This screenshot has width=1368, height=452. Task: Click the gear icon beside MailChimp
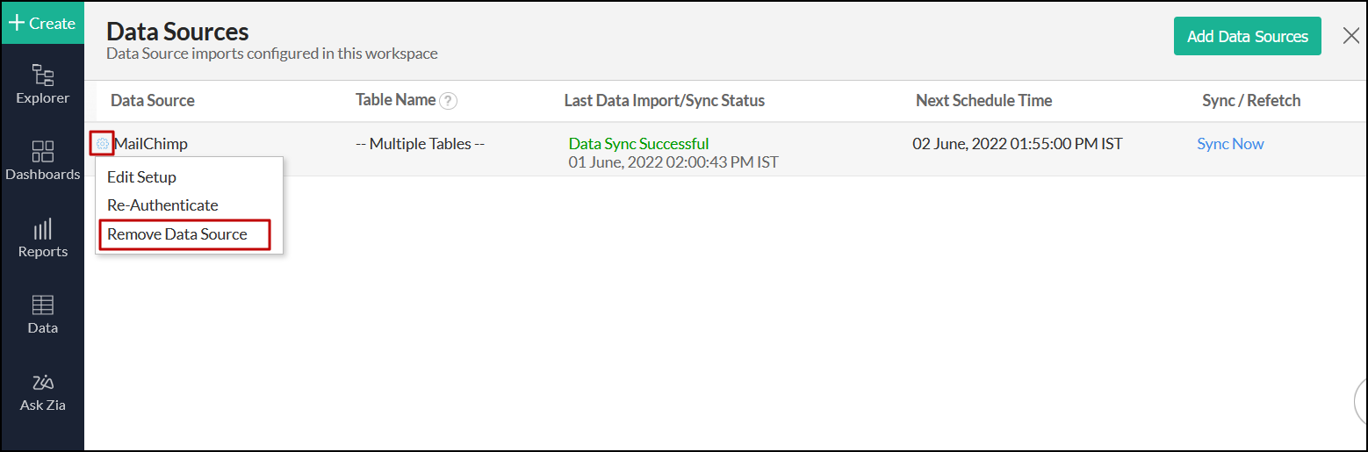[103, 144]
